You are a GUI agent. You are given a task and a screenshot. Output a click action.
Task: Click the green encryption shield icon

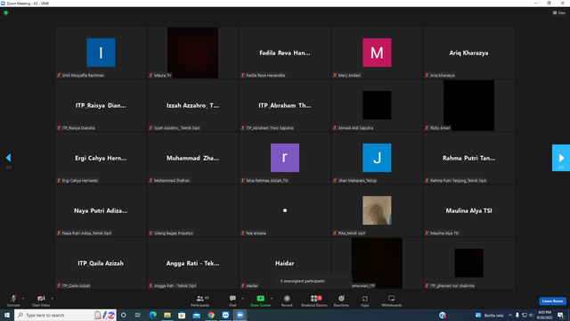(x=6, y=12)
